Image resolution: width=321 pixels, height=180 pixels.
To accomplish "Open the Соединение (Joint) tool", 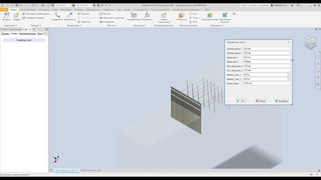I will point(57,16).
